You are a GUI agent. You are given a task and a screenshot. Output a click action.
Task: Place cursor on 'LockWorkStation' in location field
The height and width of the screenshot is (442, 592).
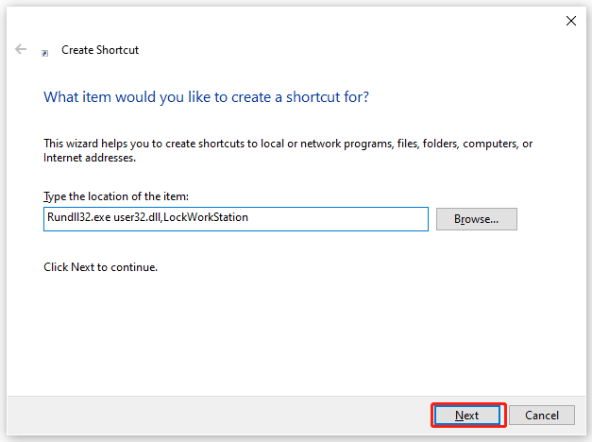point(206,217)
